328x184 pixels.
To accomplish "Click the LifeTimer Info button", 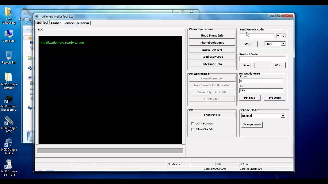I will 212,64.
